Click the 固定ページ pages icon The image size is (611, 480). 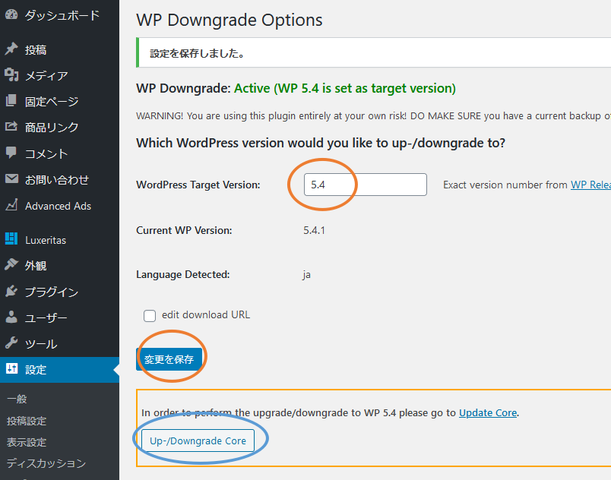[x=11, y=101]
